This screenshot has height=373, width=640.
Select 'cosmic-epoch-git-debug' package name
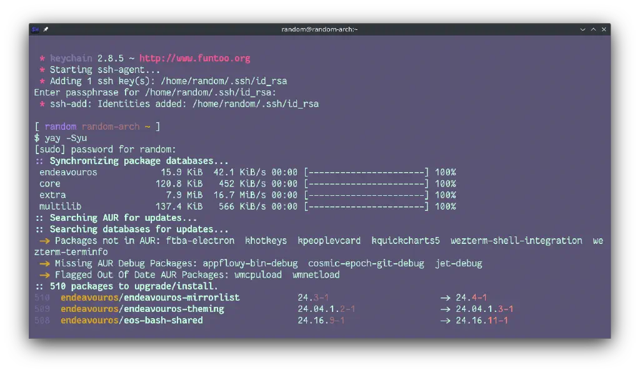[x=366, y=263]
